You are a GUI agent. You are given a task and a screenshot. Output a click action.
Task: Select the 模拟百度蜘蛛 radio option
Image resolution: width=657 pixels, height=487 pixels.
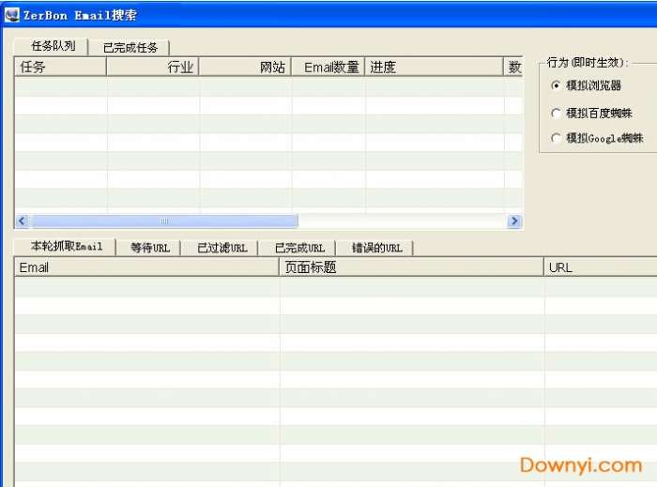point(558,113)
